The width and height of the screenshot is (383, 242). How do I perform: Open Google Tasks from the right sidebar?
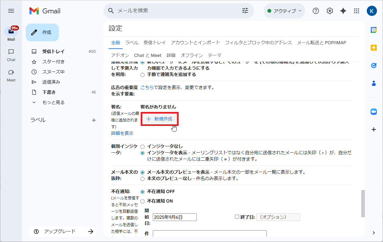[373, 66]
